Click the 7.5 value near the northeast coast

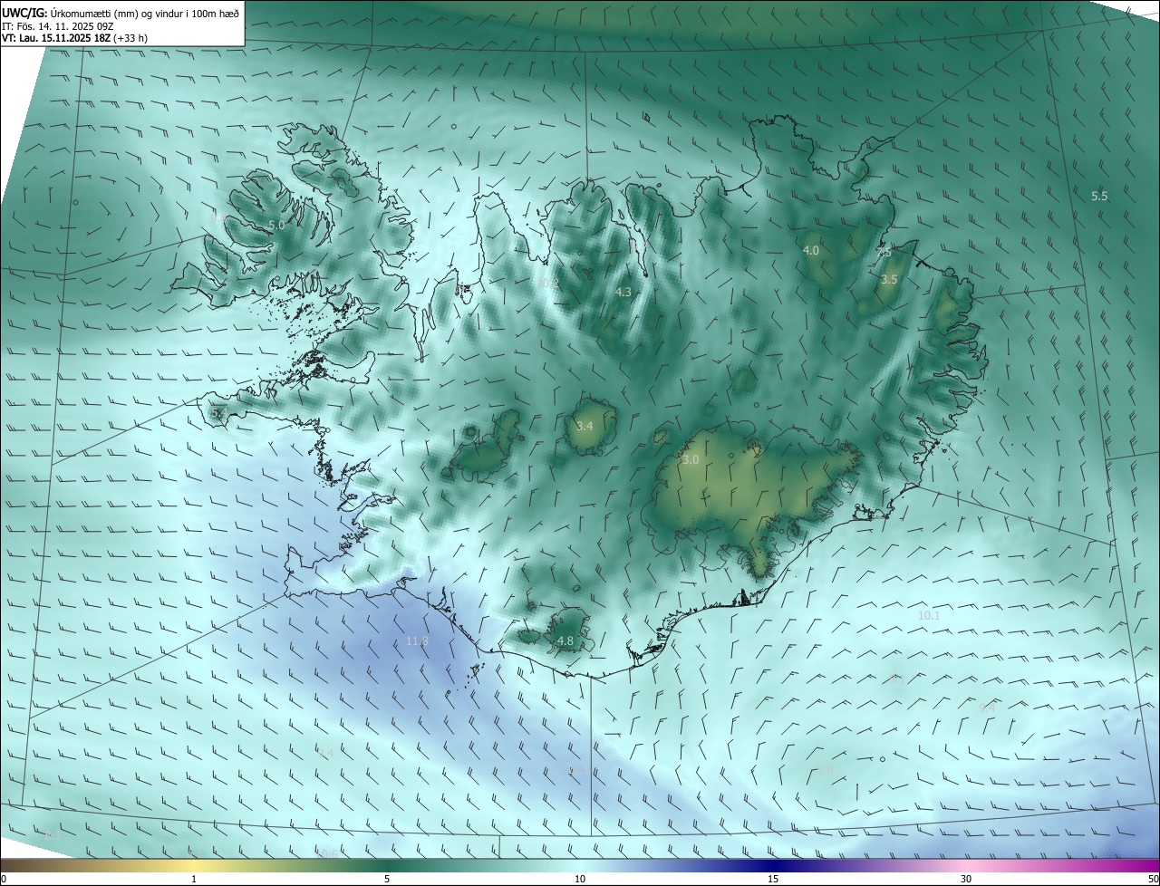tap(884, 253)
